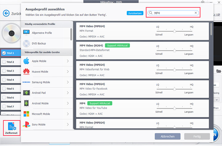Expand Android Mobile with its chevron
Viewport: 222px width, 146px height.
(68, 103)
